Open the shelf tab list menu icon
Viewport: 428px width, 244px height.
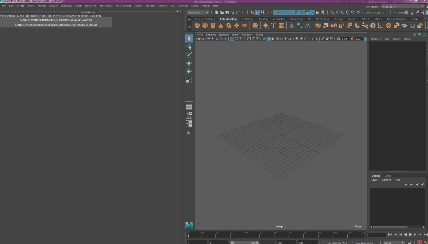189,20
